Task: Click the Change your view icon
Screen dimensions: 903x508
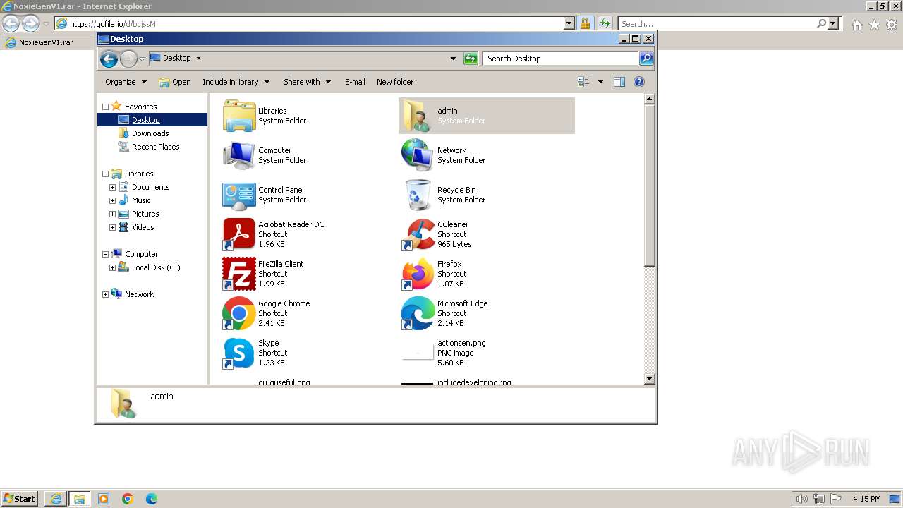Action: click(x=583, y=82)
